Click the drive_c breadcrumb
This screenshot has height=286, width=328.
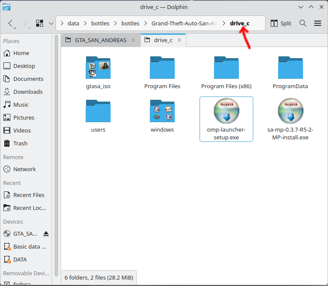239,23
